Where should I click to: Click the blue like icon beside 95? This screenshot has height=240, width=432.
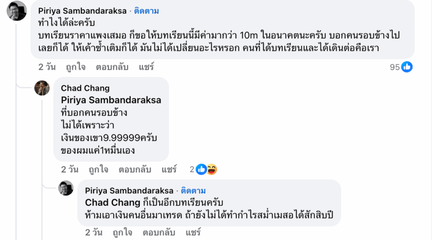407,66
